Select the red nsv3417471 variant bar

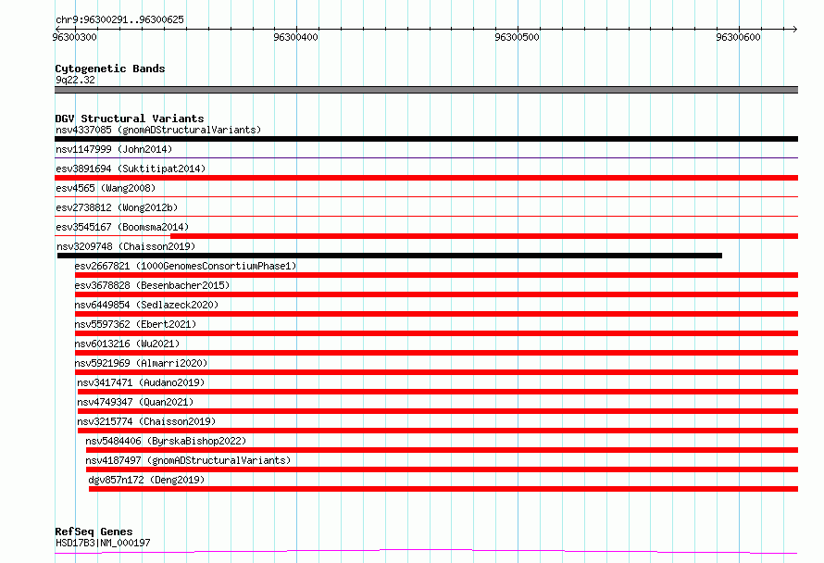click(438, 392)
